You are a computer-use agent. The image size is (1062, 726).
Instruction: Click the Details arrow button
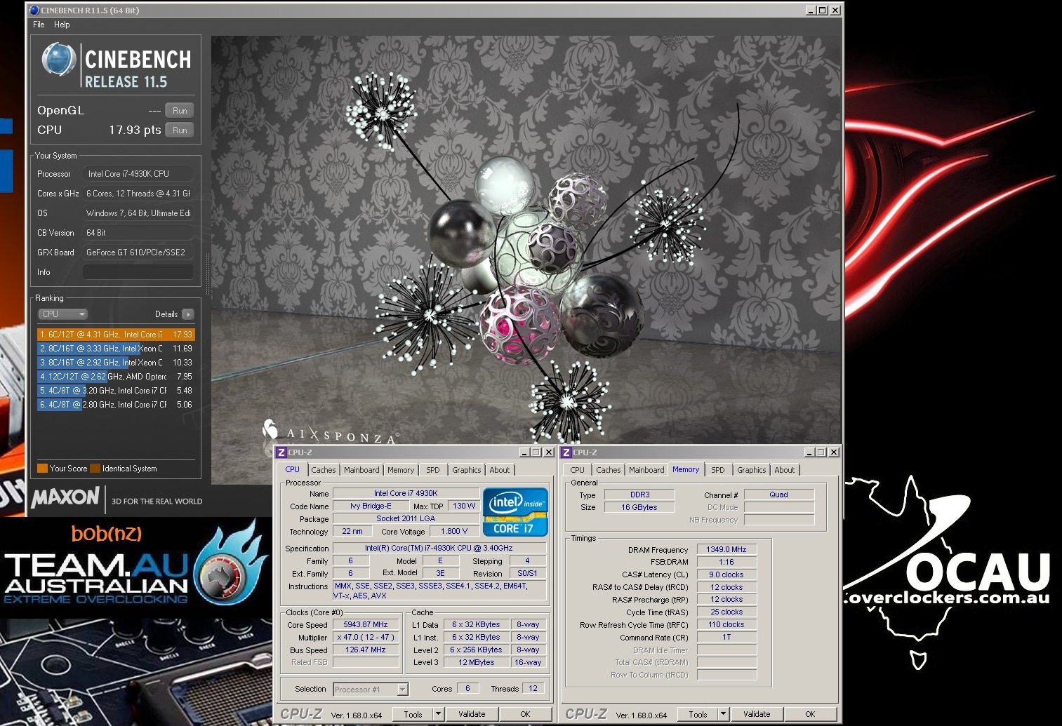point(188,314)
